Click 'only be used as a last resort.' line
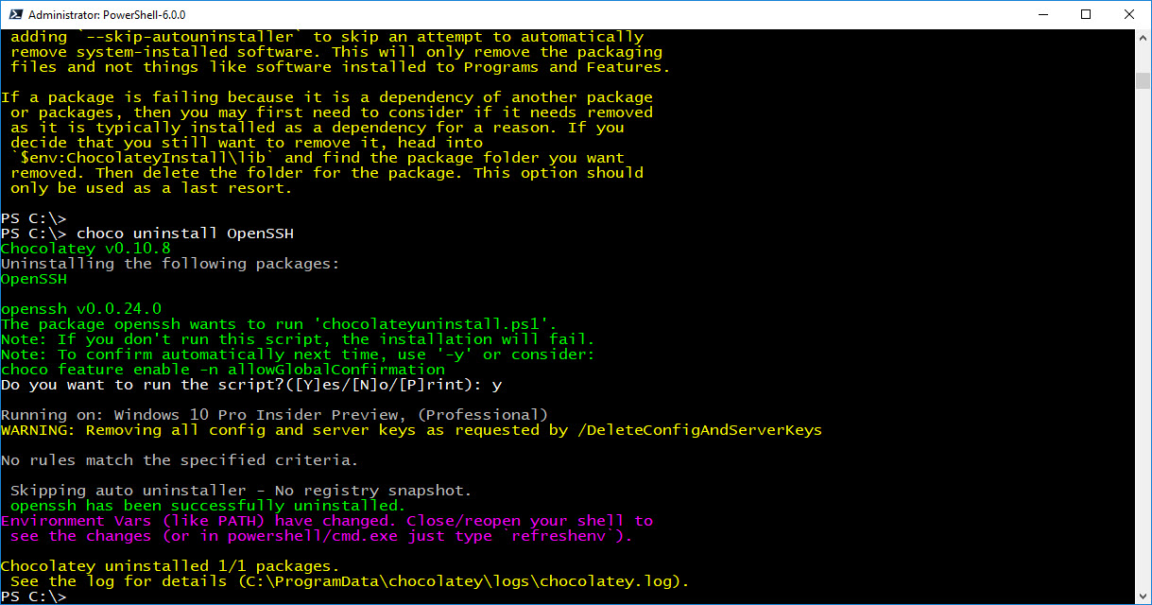The width and height of the screenshot is (1152, 605). click(152, 188)
